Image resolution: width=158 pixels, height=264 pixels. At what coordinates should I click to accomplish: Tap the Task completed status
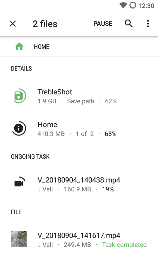coord(124,245)
